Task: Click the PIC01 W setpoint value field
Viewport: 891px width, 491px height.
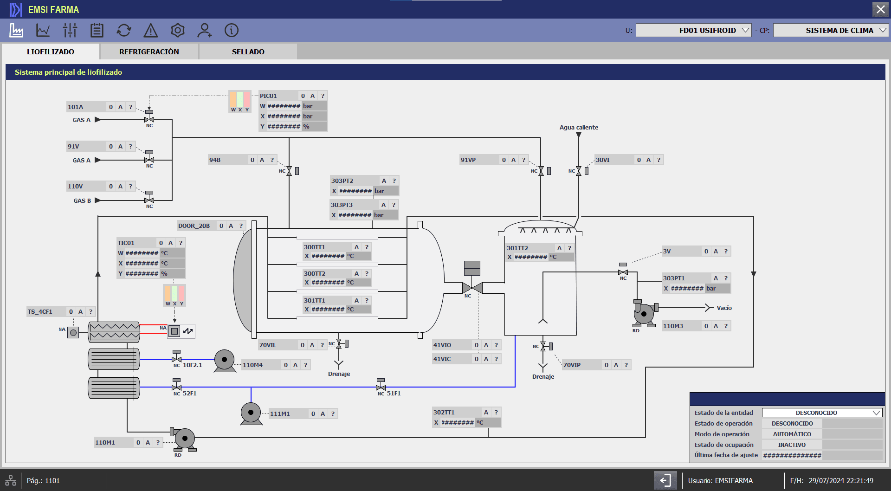Action: pos(284,106)
